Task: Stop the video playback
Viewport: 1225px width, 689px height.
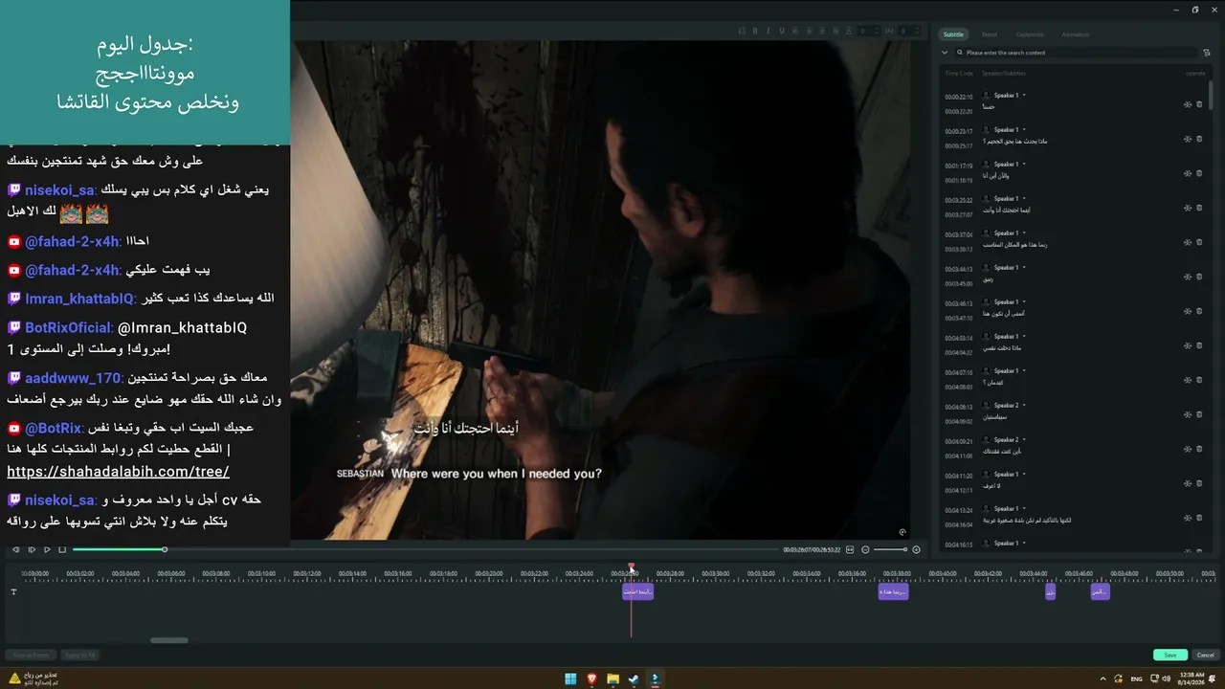Action: [62, 549]
